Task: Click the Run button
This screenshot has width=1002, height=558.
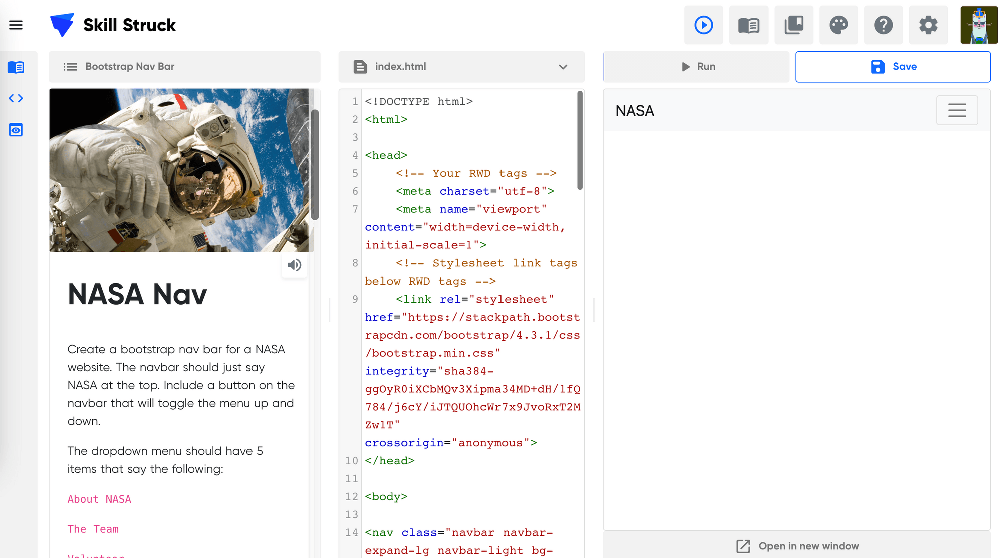Action: point(698,67)
